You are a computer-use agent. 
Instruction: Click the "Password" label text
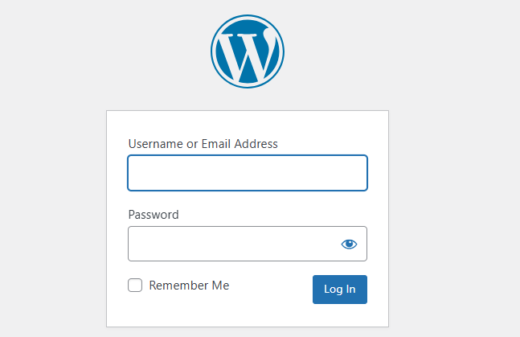pos(154,215)
